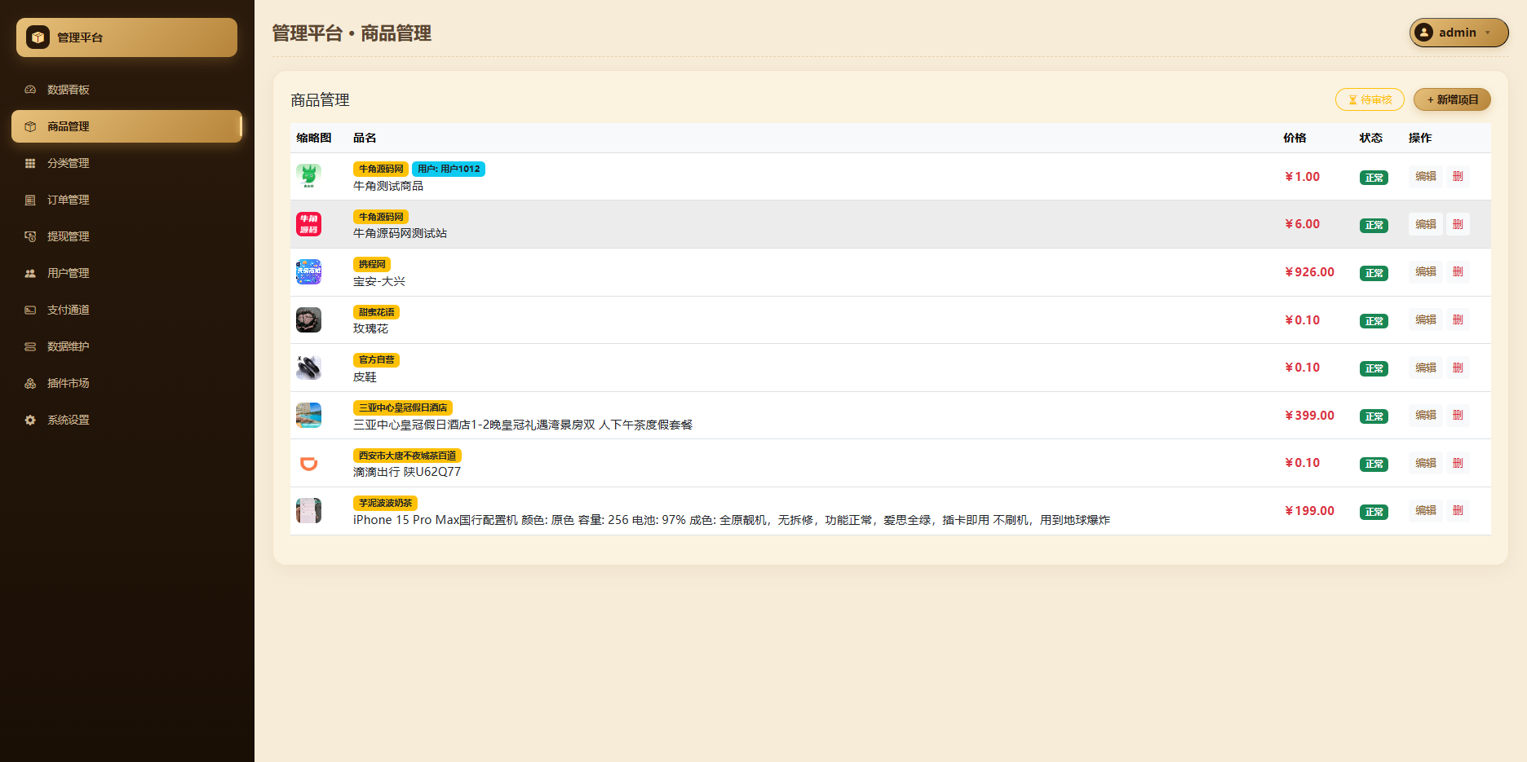Open 插件市场 icon in sidebar
This screenshot has width=1527, height=762.
[x=30, y=383]
